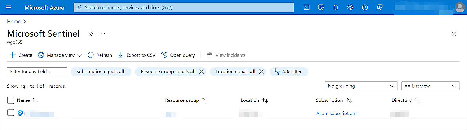Open Cloud Shell from the top bar

pyautogui.click(x=307, y=7)
